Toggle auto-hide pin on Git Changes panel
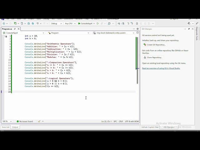This screenshot has width=200, height=150. pos(189,29)
